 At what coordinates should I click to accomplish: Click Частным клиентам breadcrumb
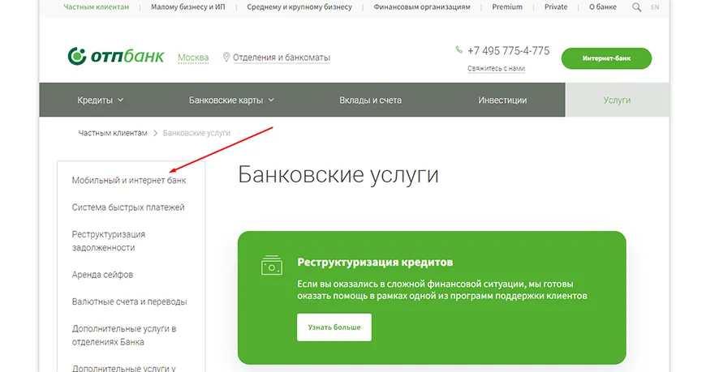113,132
